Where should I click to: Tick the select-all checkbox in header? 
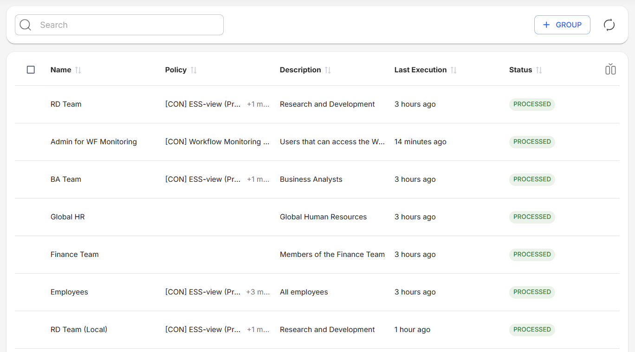pyautogui.click(x=31, y=70)
